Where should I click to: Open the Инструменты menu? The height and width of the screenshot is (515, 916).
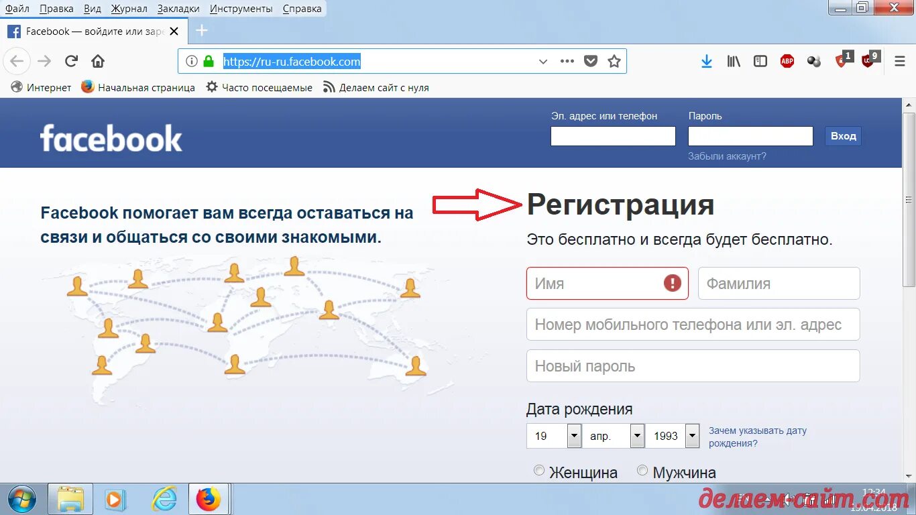(241, 9)
